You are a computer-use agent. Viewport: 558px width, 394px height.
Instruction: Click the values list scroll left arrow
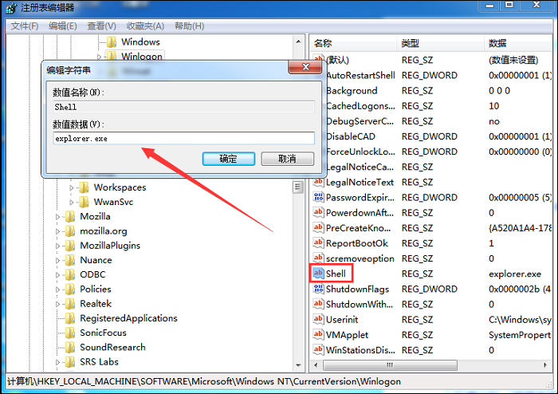tap(316, 365)
